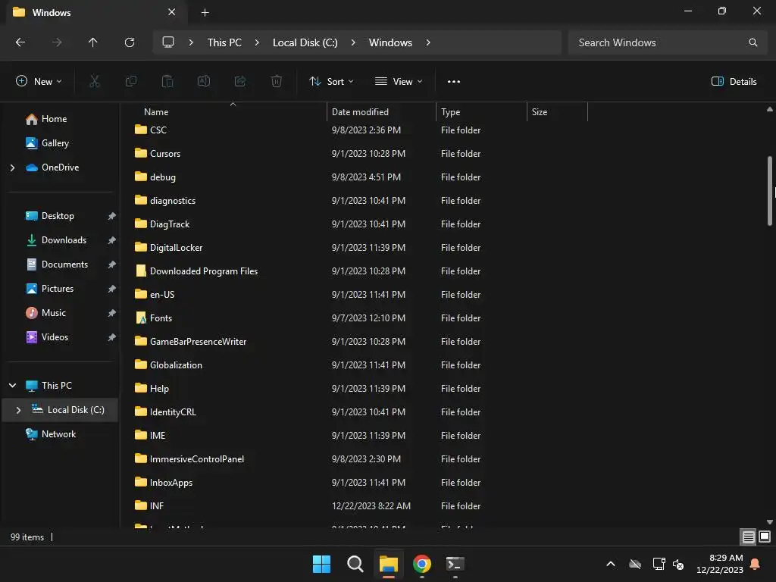Expand the OneDrive tree node
The image size is (776, 582).
pos(12,167)
